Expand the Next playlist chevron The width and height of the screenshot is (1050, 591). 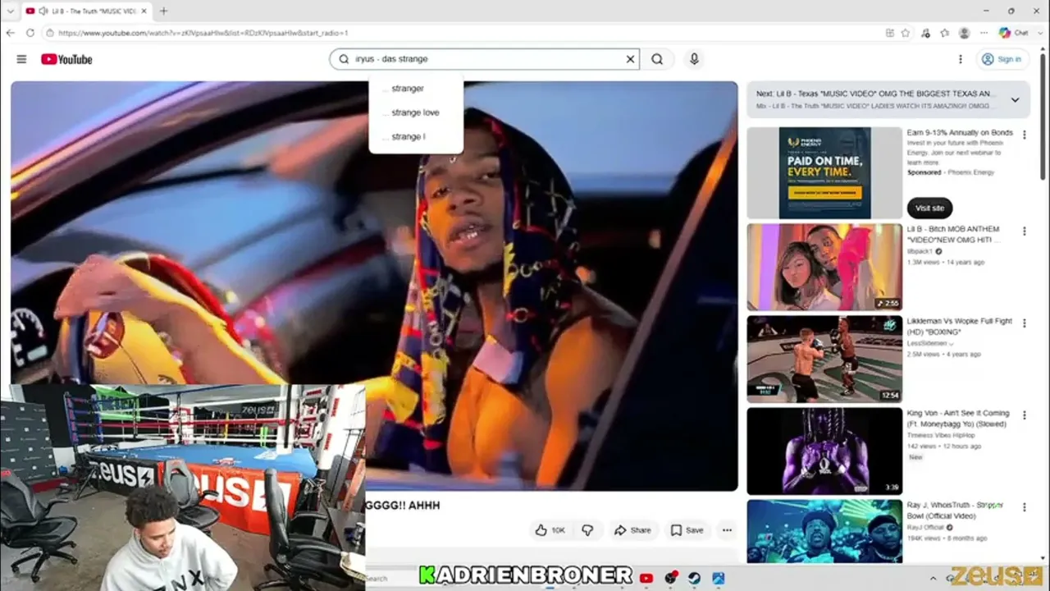click(1015, 99)
